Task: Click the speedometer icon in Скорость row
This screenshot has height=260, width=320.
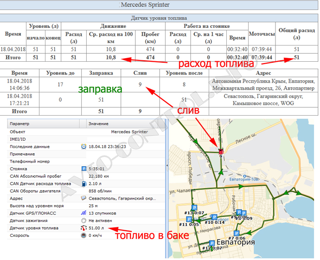Action: click(84, 235)
